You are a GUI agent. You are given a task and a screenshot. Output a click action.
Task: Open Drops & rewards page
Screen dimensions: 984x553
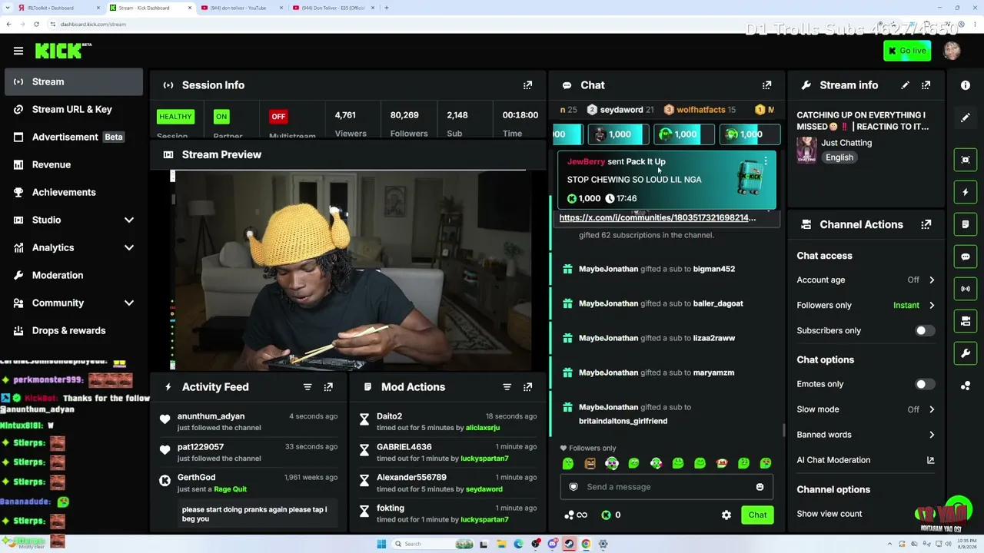(72, 330)
